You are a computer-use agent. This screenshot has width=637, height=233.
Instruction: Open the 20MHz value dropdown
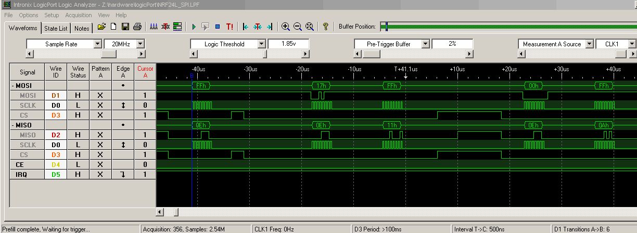[x=141, y=44]
